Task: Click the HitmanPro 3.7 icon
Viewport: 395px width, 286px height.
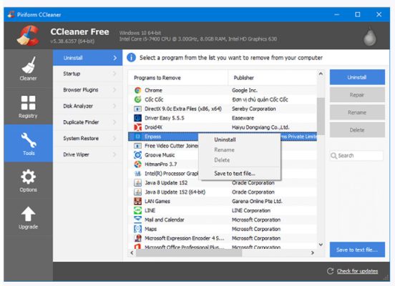Action: click(137, 164)
